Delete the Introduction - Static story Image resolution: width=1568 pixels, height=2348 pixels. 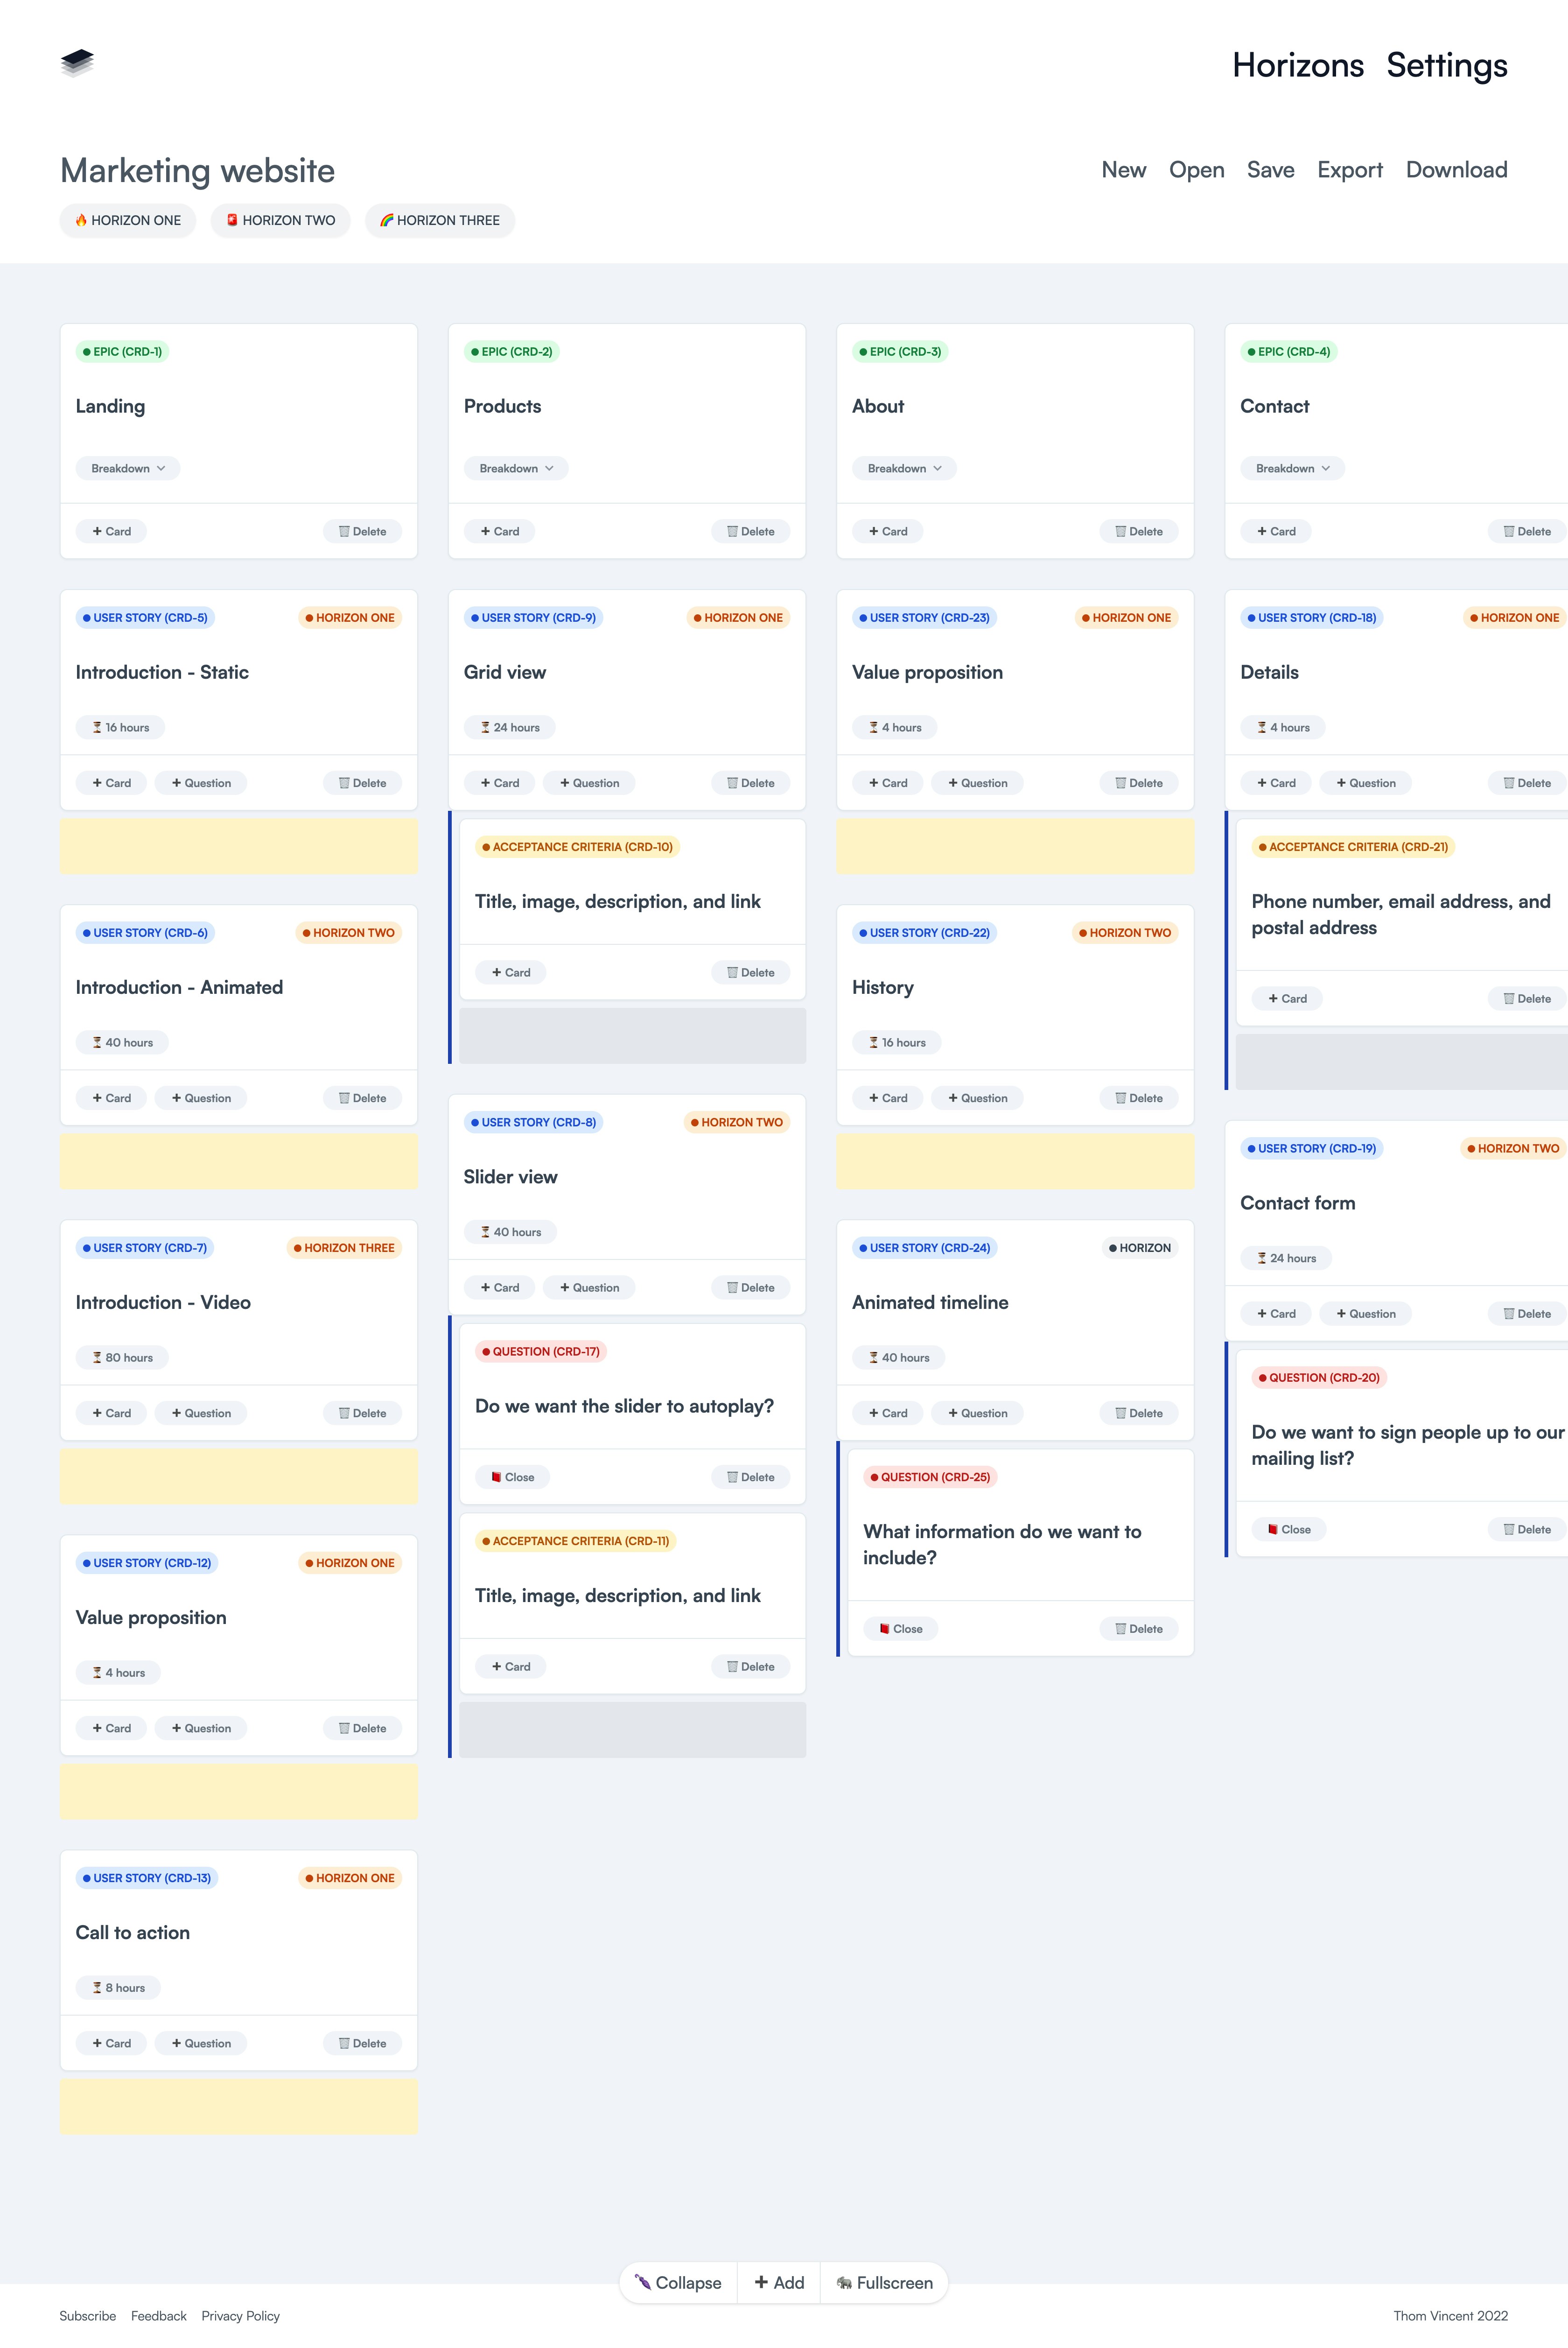click(362, 783)
